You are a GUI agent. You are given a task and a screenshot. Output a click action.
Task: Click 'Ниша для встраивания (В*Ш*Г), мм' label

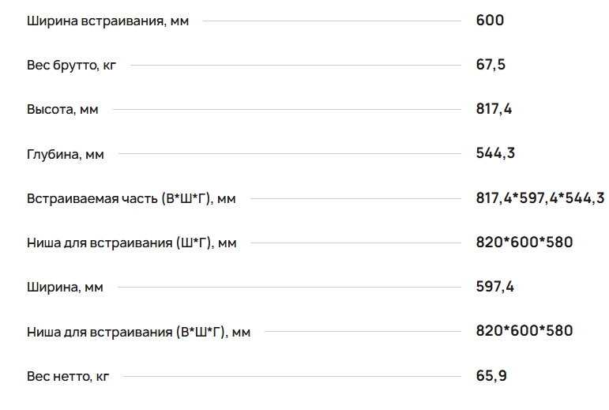139,332
